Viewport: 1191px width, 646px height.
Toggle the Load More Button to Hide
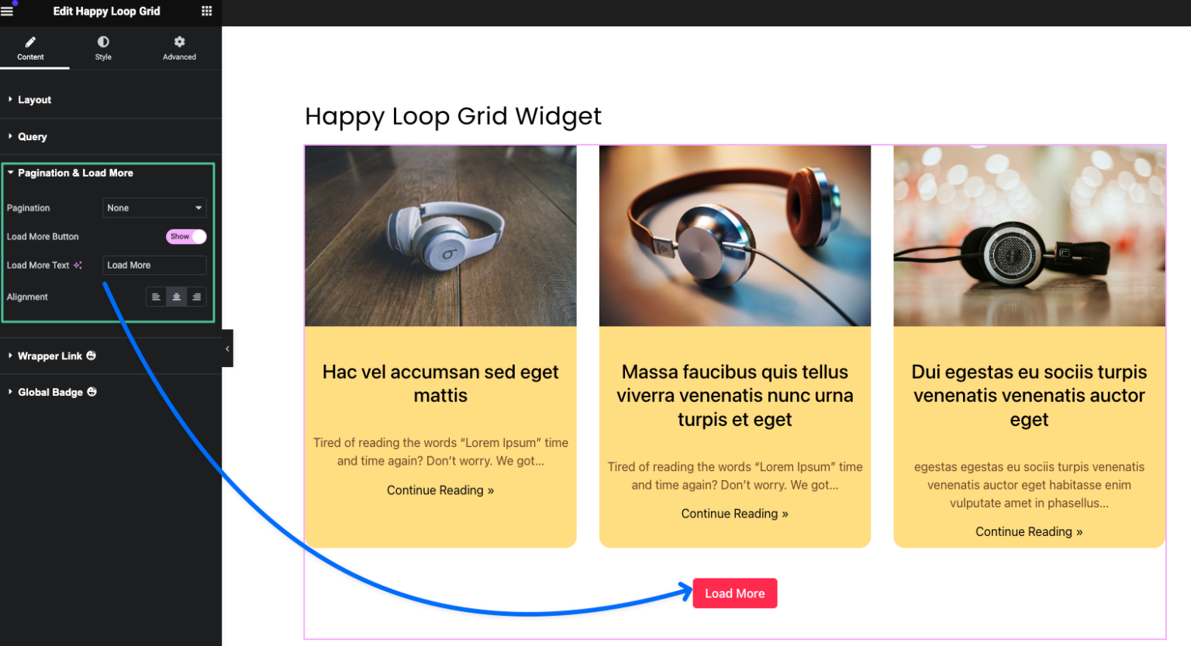(185, 236)
